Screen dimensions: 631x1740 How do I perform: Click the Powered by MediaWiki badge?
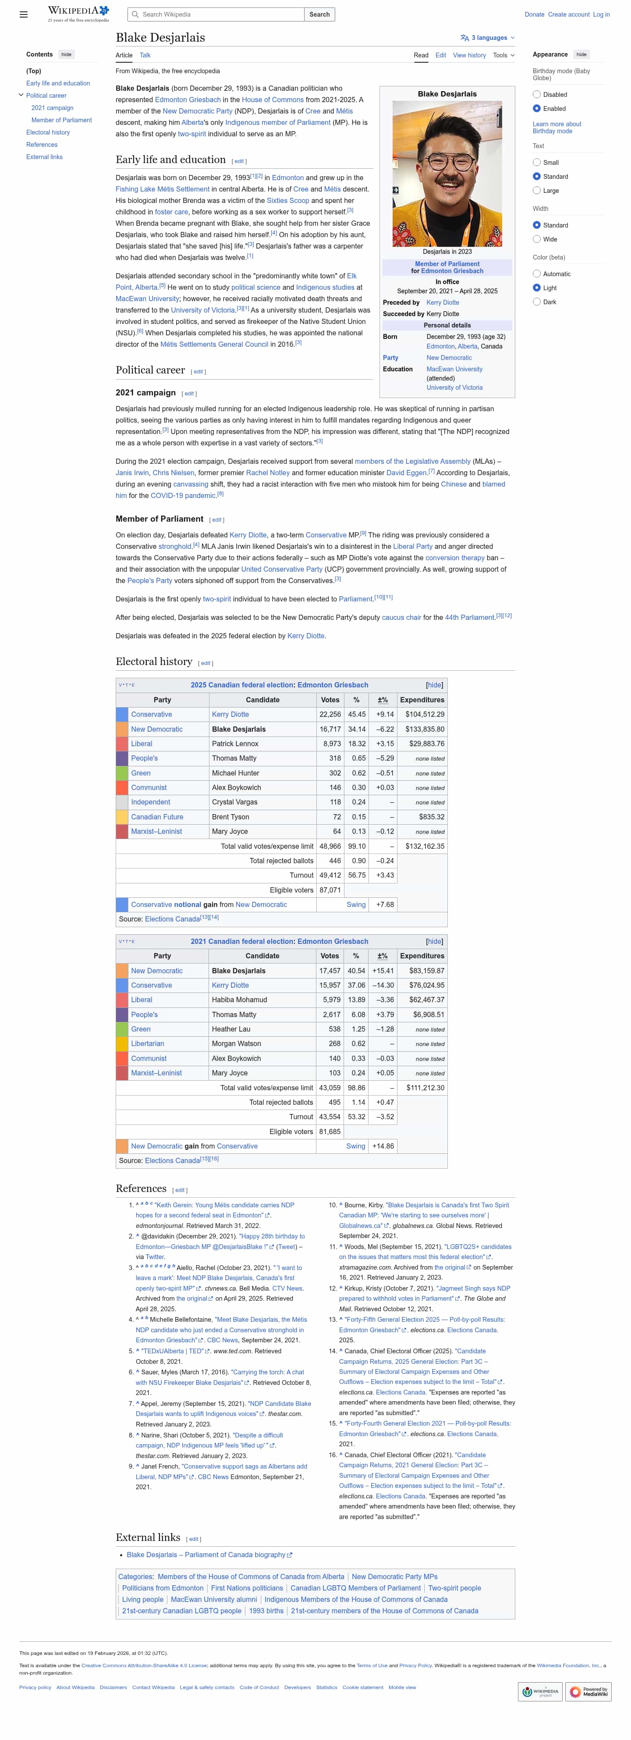[x=588, y=1691]
